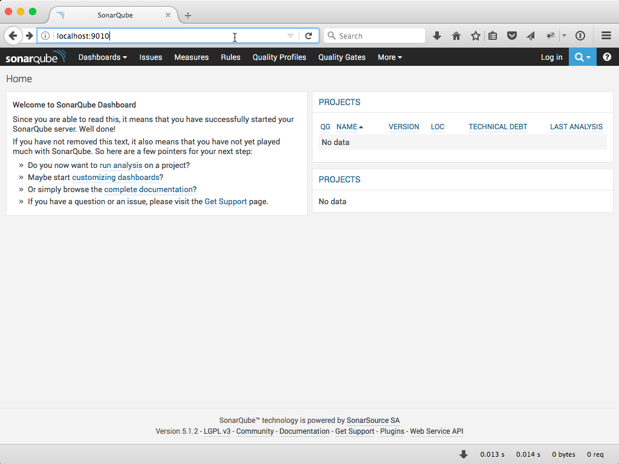Viewport: 619px width, 464px height.
Task: Follow the 'run analysis' link
Action: click(x=121, y=166)
